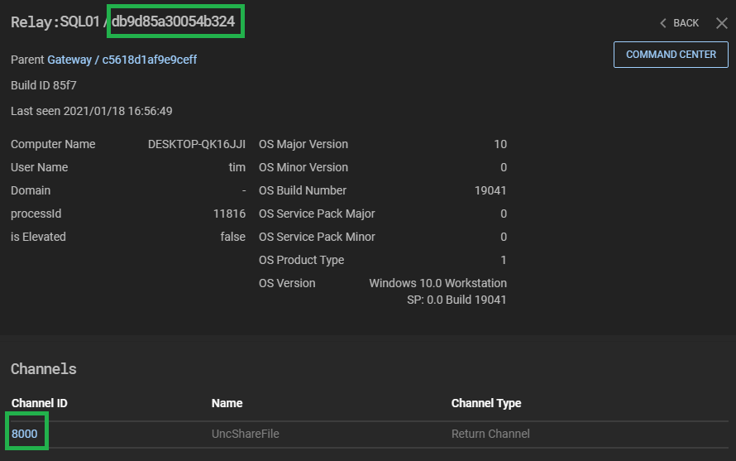Open the Command Center
The image size is (736, 461).
click(671, 55)
